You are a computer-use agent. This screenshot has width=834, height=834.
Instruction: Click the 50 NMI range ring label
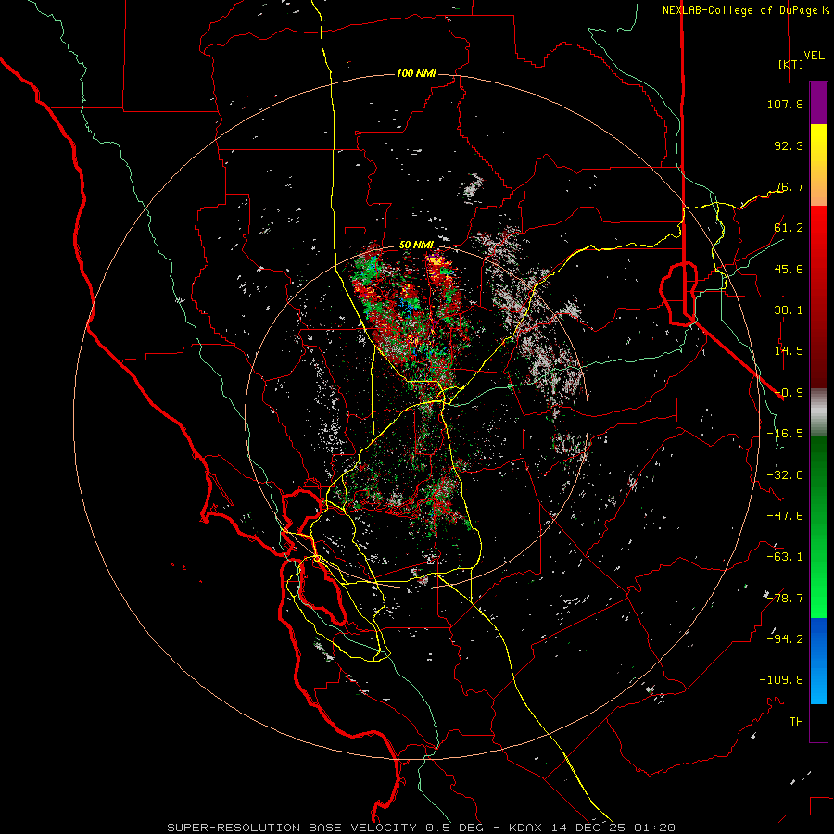pyautogui.click(x=416, y=246)
